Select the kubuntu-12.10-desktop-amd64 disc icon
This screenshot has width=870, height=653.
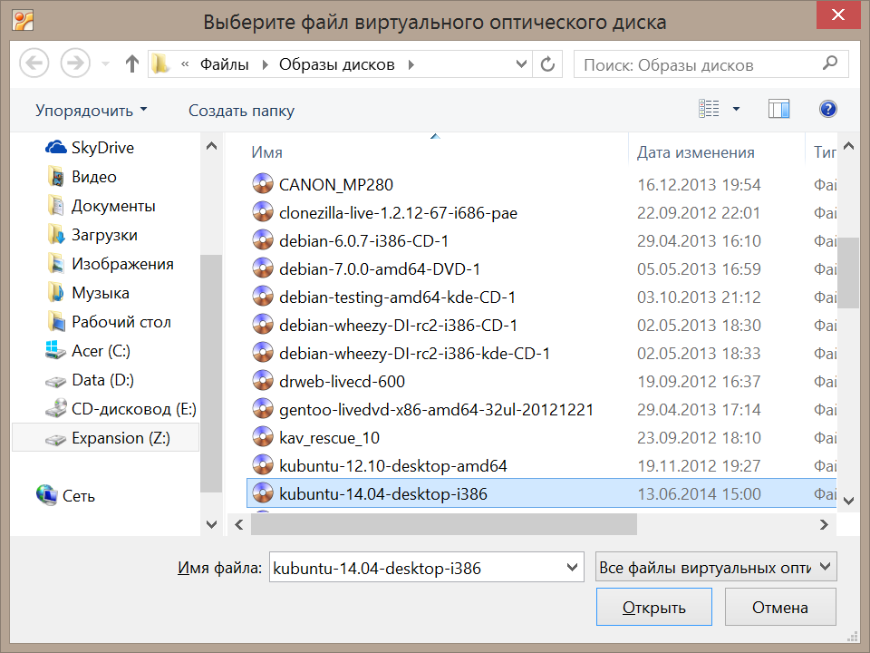pyautogui.click(x=263, y=465)
